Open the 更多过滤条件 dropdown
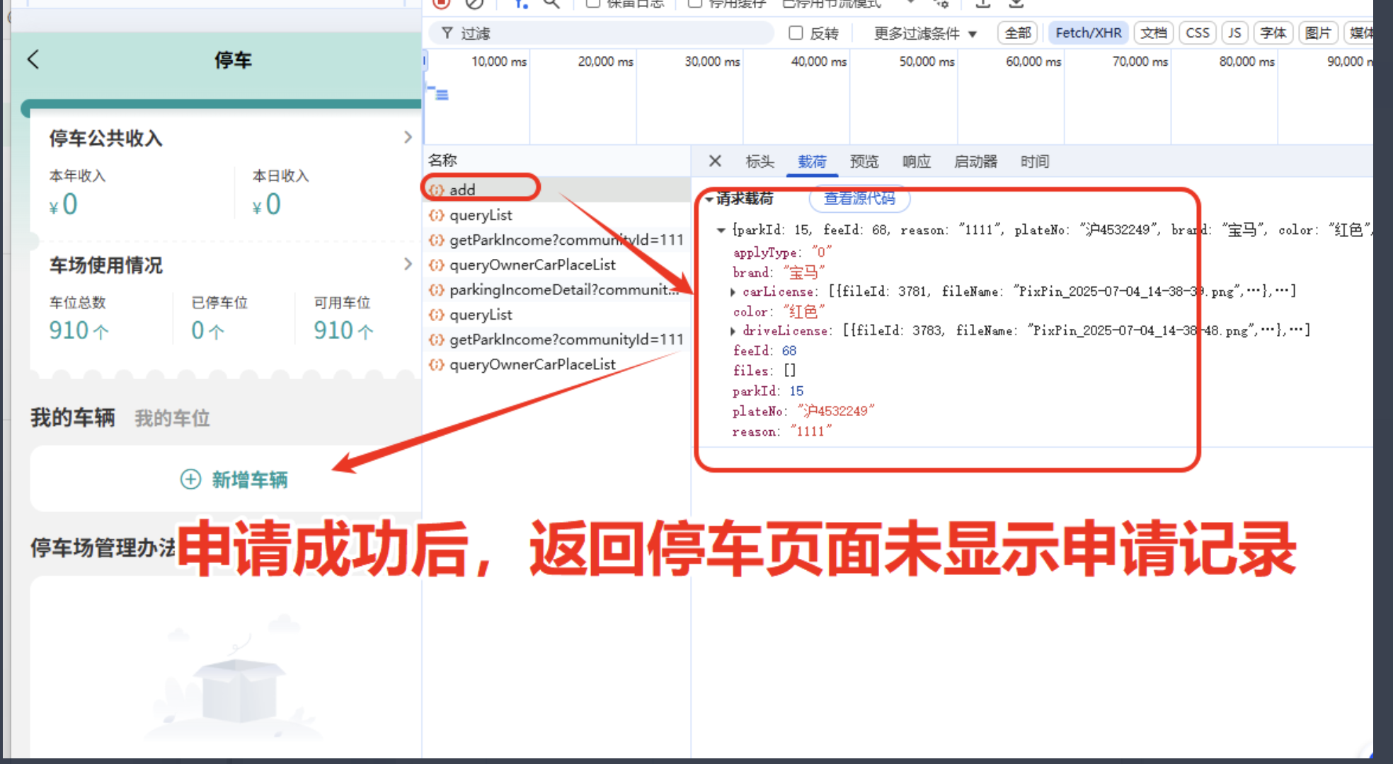Image resolution: width=1393 pixels, height=764 pixels. pos(925,33)
